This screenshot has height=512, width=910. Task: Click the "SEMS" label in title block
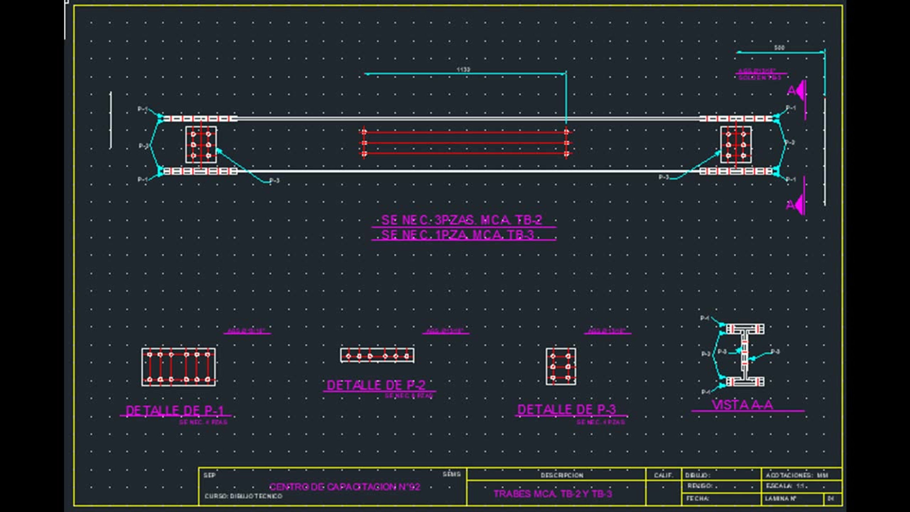coord(452,474)
